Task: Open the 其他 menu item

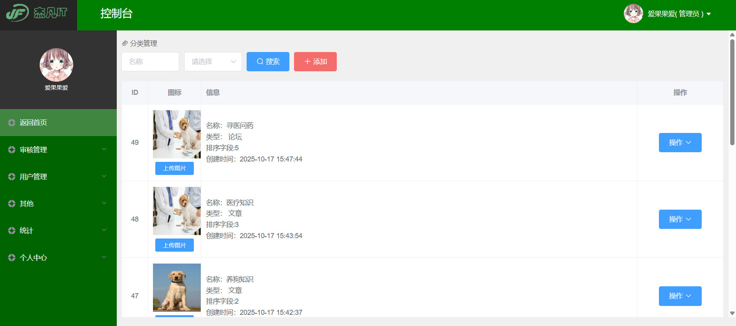Action: click(58, 203)
